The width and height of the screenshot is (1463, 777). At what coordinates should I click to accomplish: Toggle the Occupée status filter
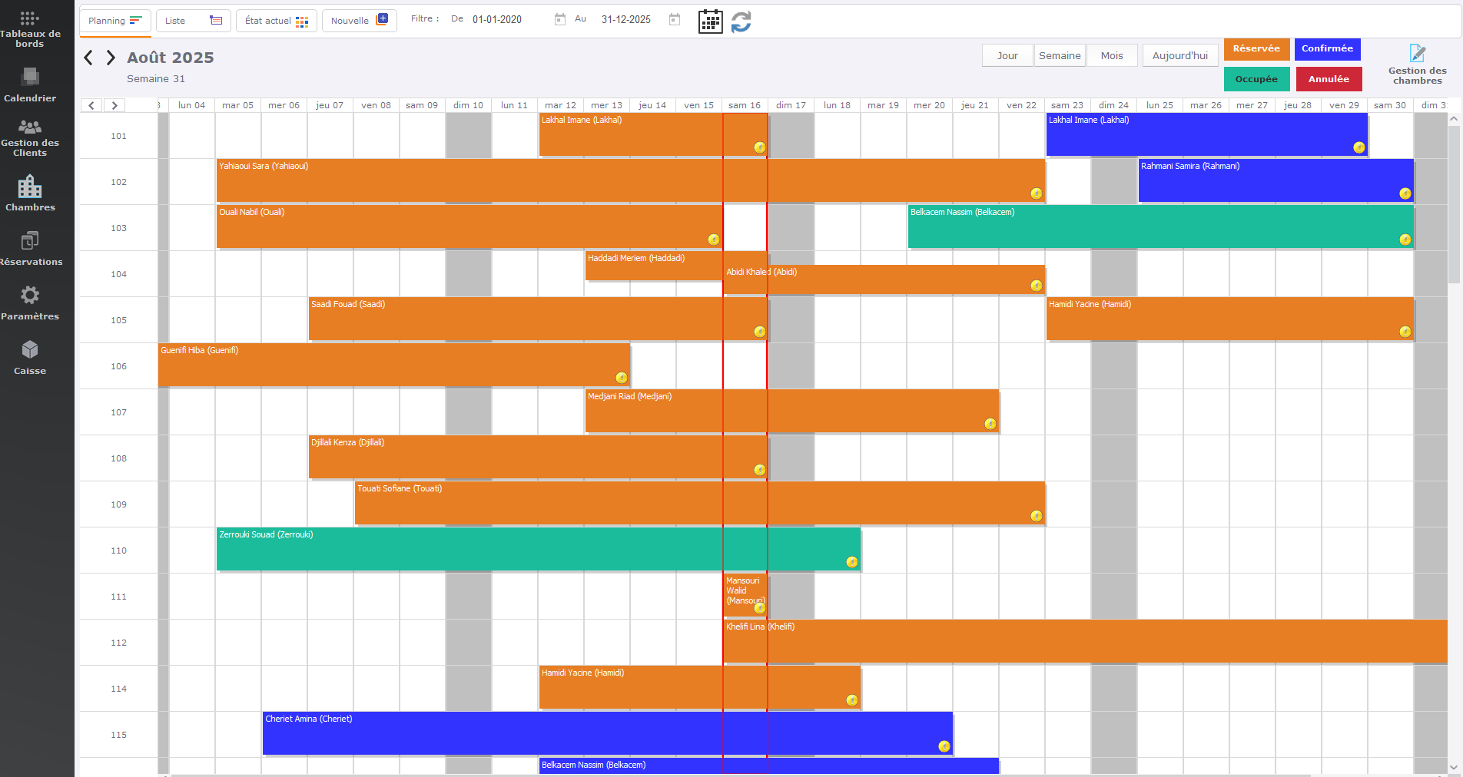(1256, 79)
